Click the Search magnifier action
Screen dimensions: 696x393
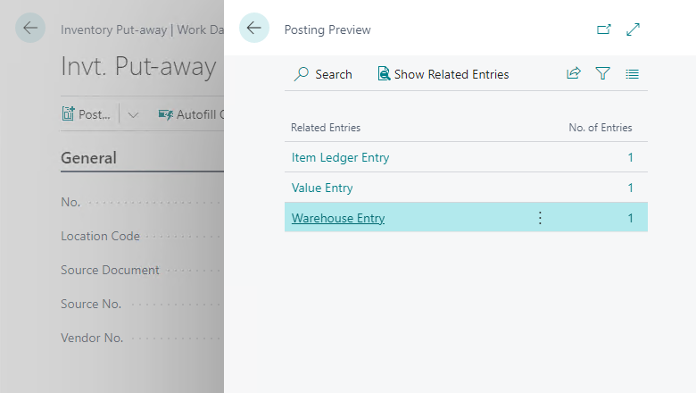[323, 74]
